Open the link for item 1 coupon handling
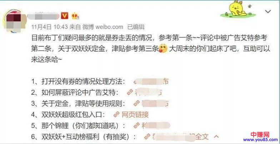Image resolution: width=280 pixels, height=144 pixels. pyautogui.click(x=151, y=82)
